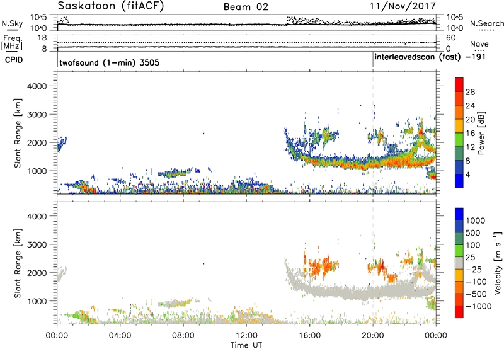Click the 'Saskatoon (fitACF)' title text

[x=111, y=6]
